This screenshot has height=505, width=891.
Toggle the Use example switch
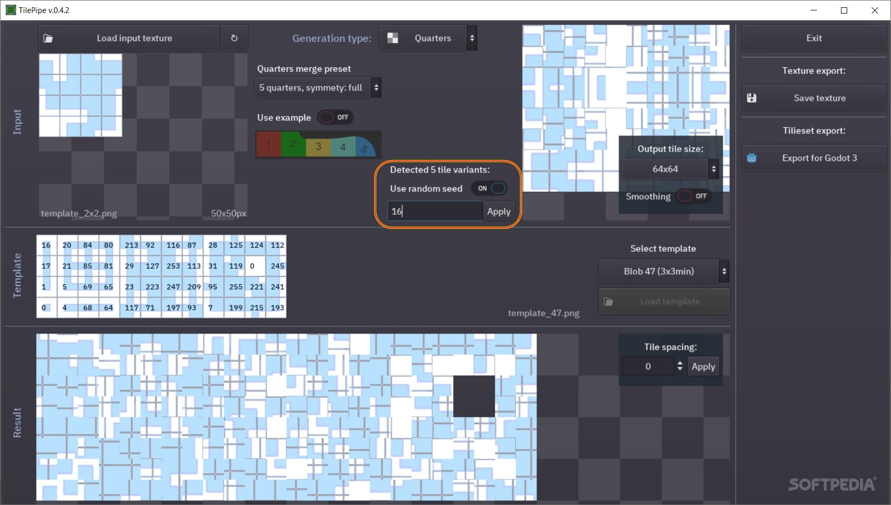pos(335,117)
